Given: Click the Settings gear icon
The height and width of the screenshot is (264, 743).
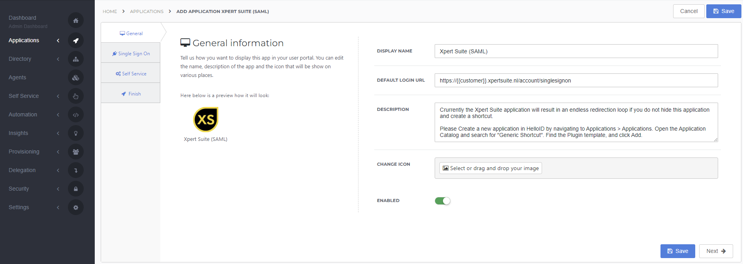Looking at the screenshot, I should click(75, 207).
